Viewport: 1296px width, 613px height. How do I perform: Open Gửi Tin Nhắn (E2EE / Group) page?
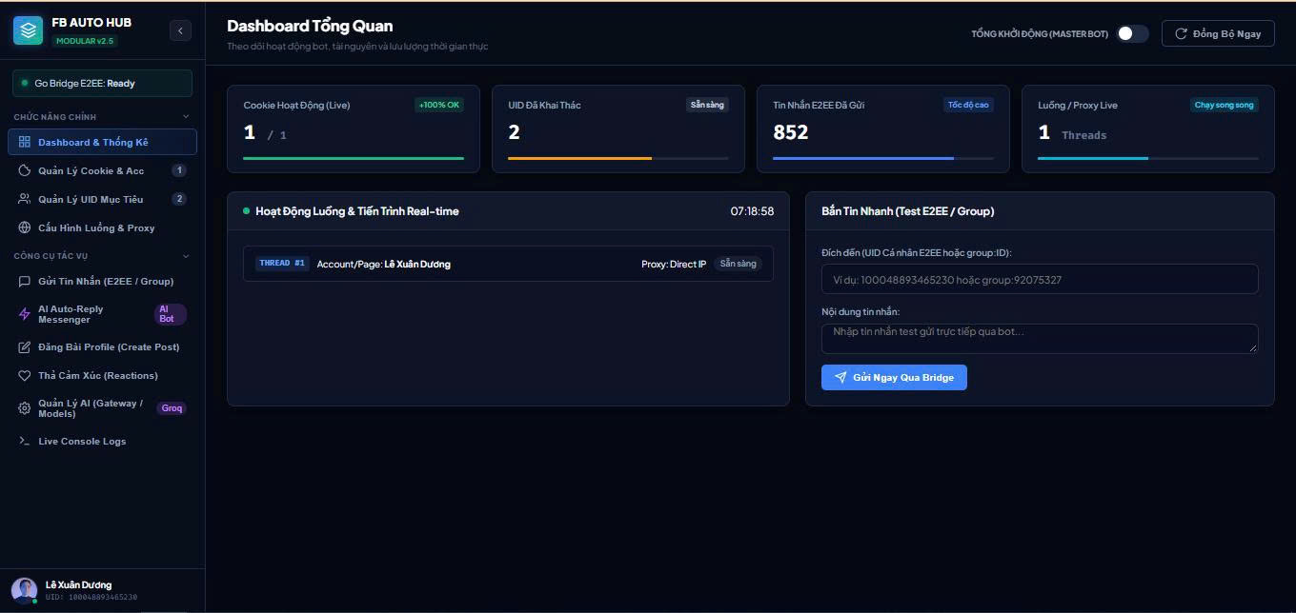tap(102, 281)
